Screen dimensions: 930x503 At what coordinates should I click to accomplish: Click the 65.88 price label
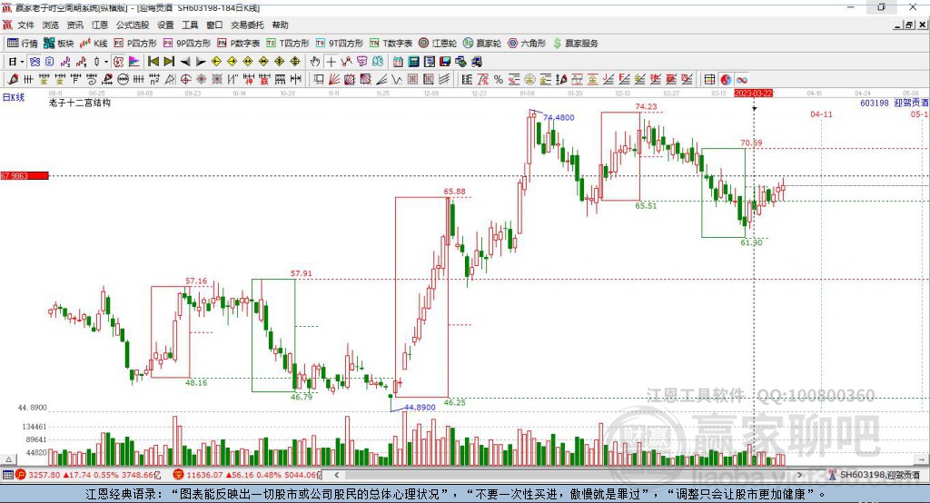(x=454, y=191)
